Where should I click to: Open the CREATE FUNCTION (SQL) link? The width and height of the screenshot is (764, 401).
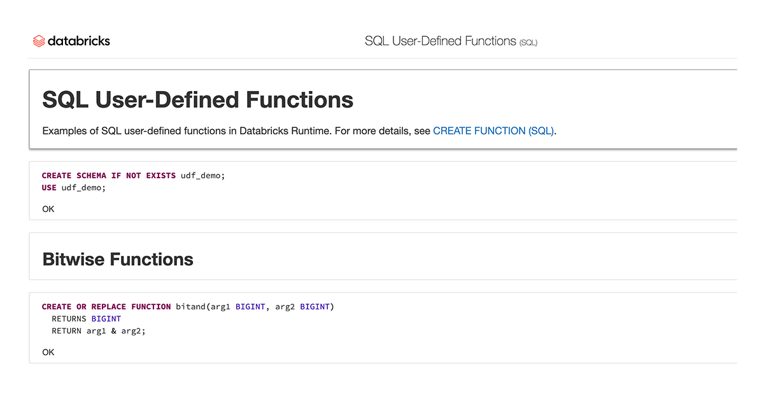pyautogui.click(x=493, y=131)
